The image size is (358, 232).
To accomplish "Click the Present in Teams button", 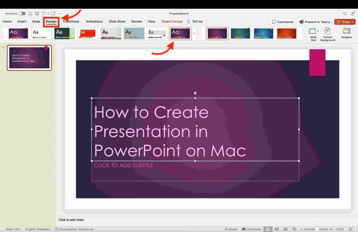I will point(315,22).
